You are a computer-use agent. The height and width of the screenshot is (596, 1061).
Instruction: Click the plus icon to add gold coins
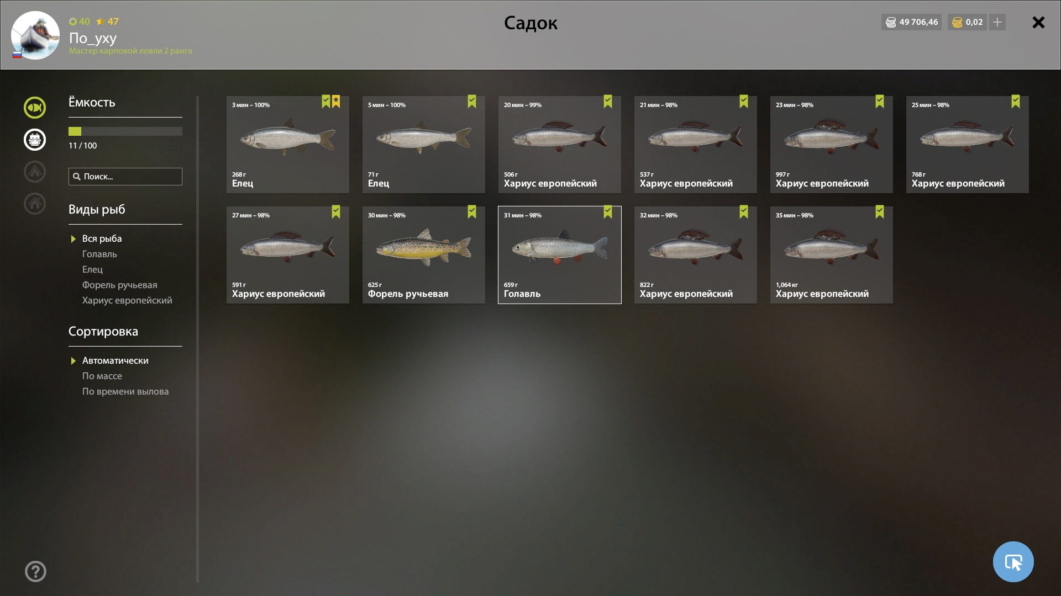pyautogui.click(x=997, y=22)
